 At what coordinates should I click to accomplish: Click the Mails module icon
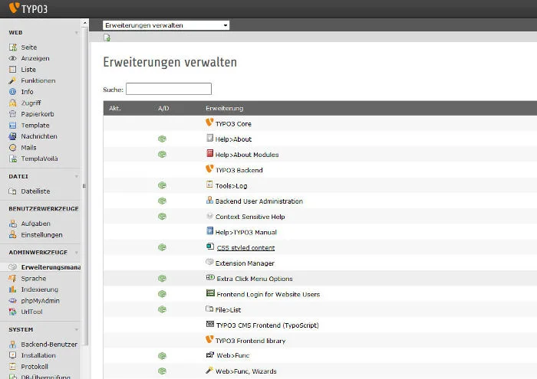click(x=13, y=148)
